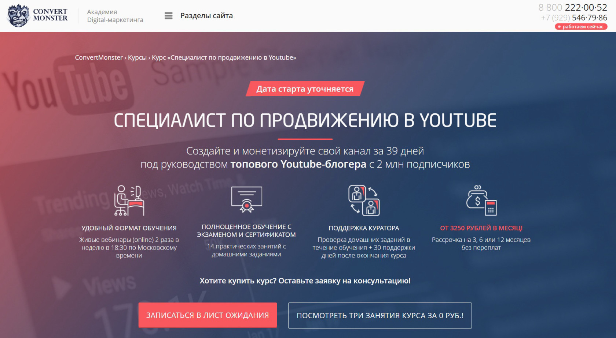Screen dimensions: 616x338
Task: Click the 14 практических занятий description
Action: (246, 250)
